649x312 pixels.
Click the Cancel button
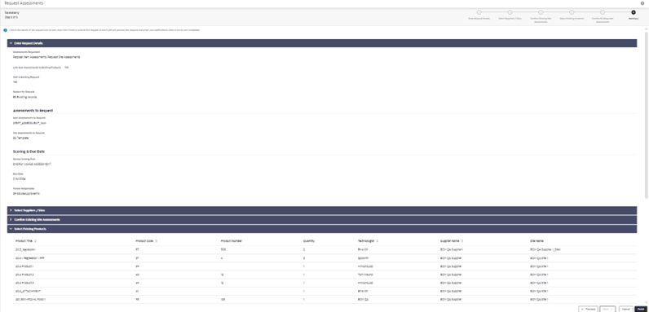point(625,309)
